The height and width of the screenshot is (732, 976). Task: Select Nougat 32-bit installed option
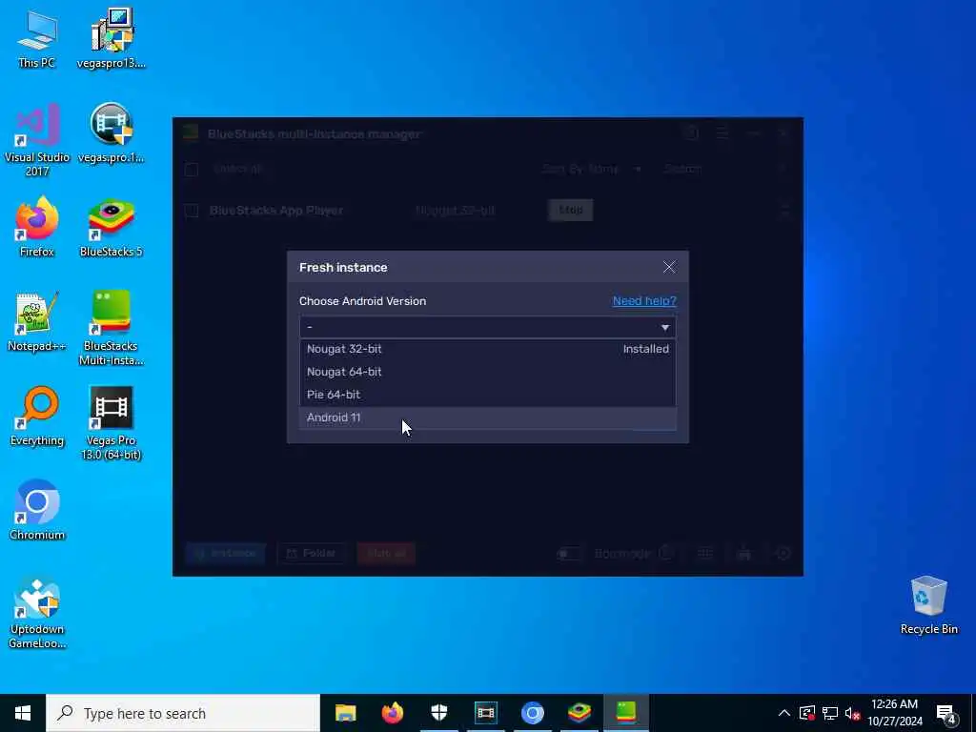[x=488, y=349]
